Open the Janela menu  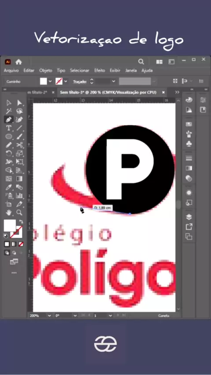[x=131, y=71]
